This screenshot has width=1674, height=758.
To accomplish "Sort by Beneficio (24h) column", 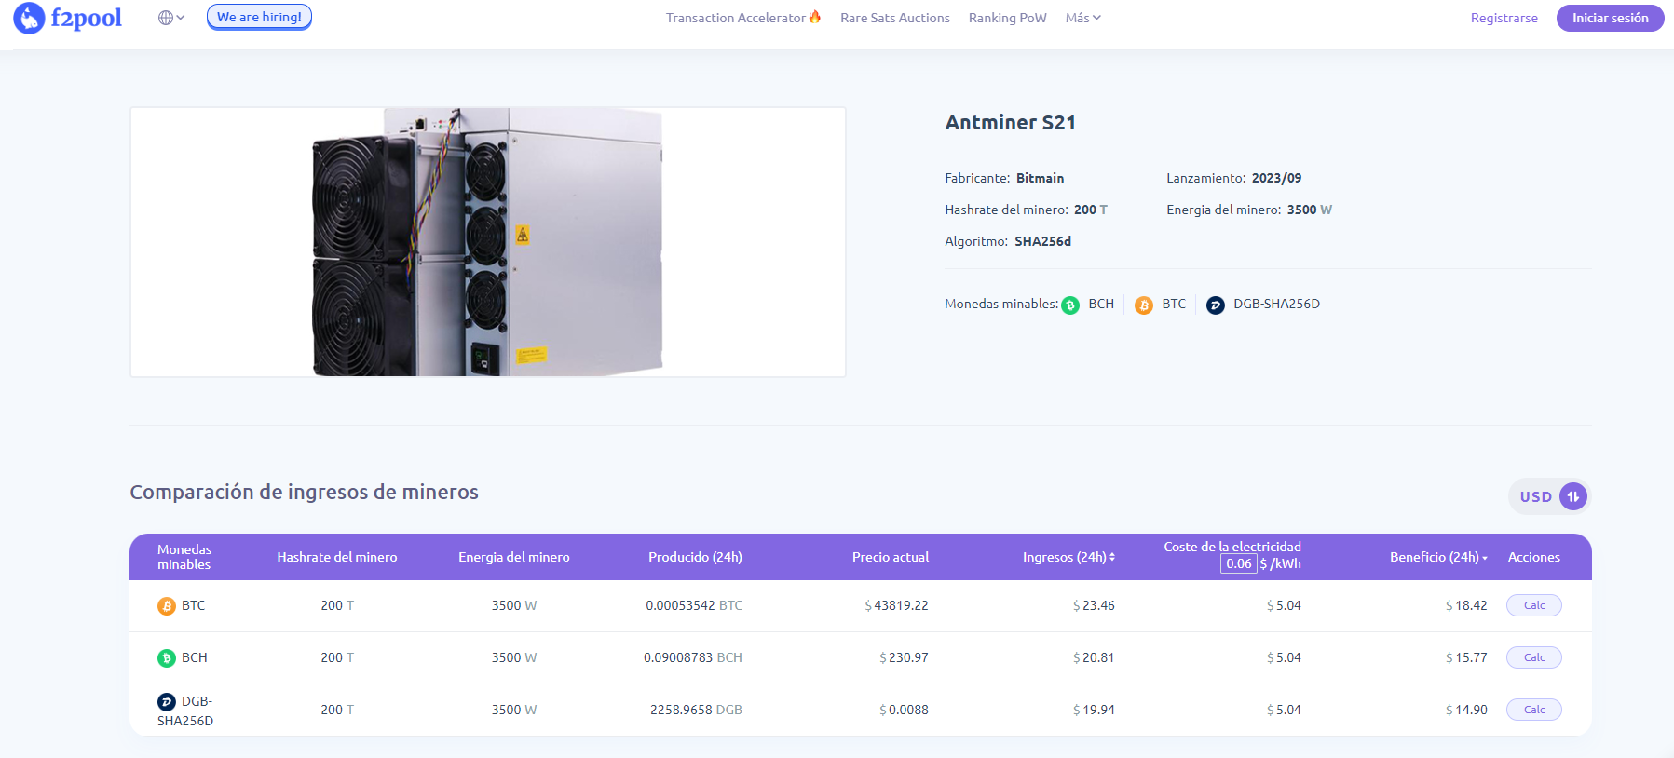I will click(1438, 557).
